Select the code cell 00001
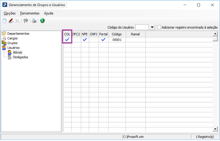 coord(117,40)
